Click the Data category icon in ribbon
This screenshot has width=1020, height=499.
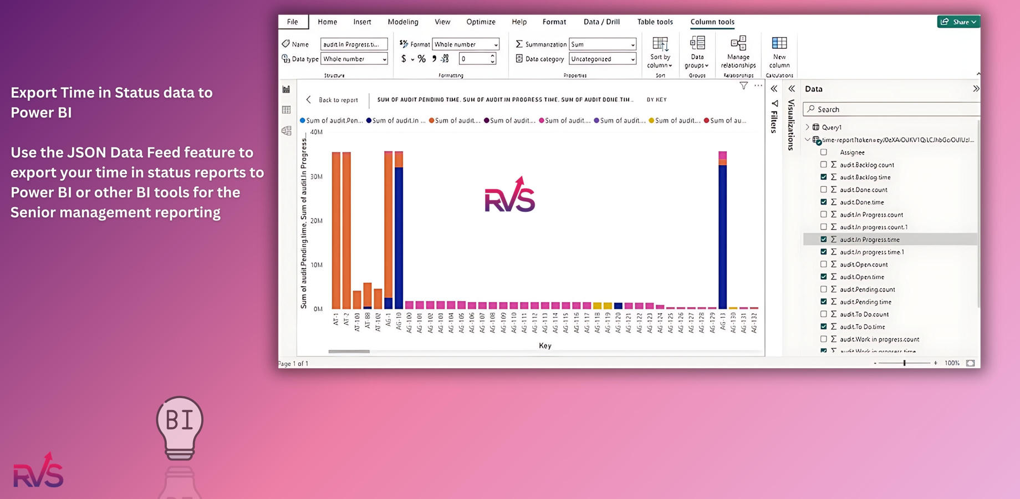point(519,59)
